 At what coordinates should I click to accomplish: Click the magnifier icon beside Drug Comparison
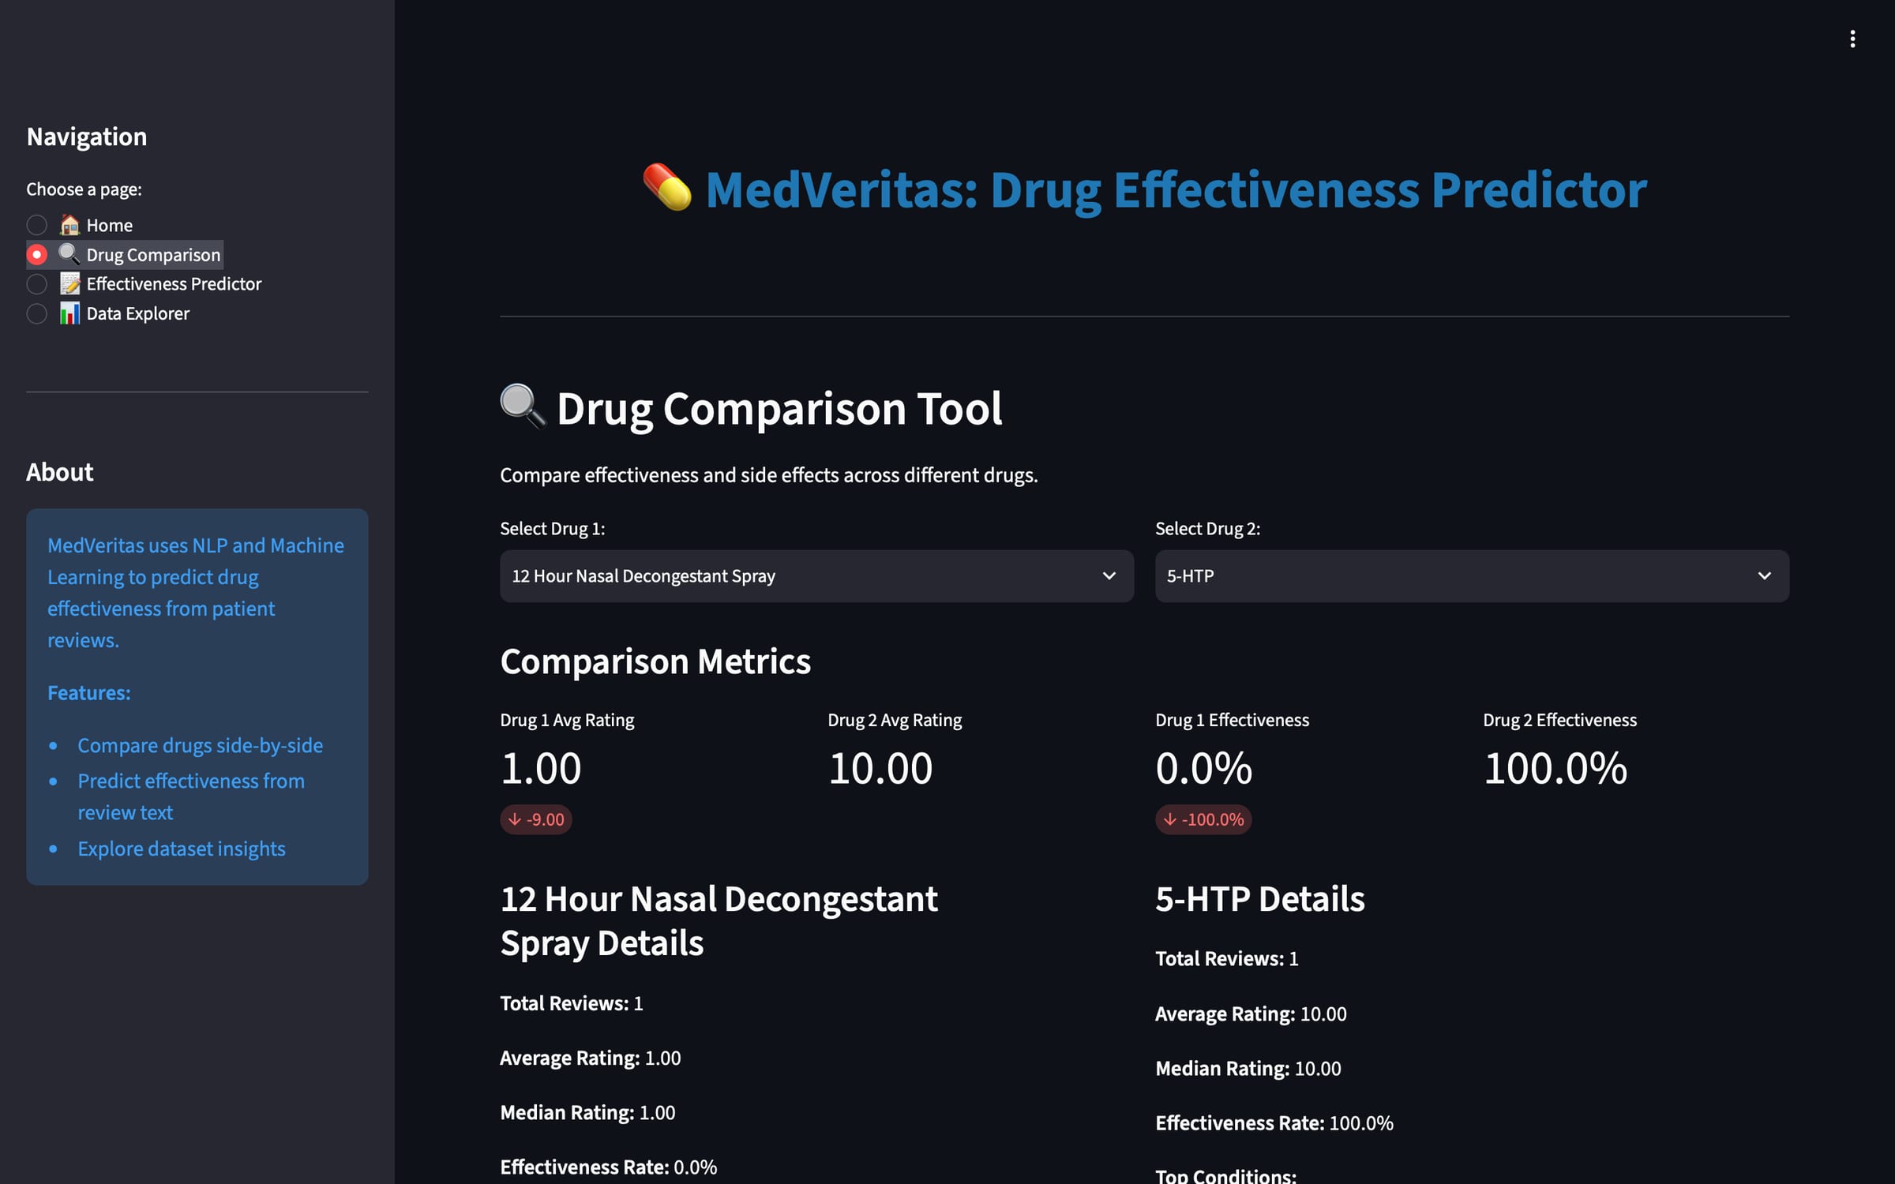click(69, 254)
